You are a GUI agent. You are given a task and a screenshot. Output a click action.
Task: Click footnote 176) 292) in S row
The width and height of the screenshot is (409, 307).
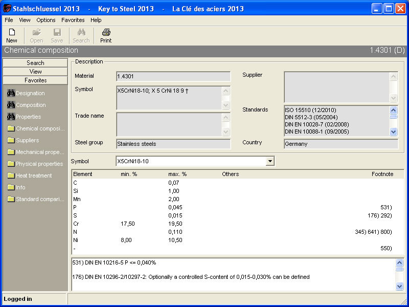tap(379, 215)
